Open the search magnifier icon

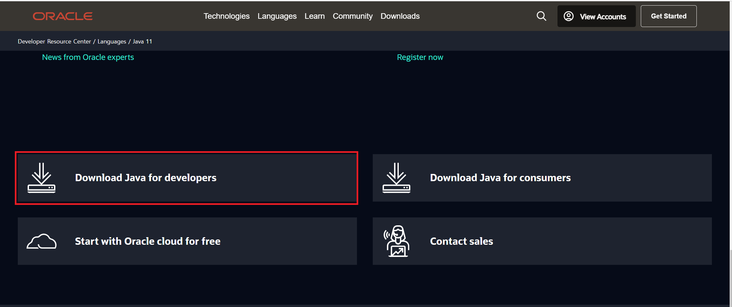tap(541, 16)
